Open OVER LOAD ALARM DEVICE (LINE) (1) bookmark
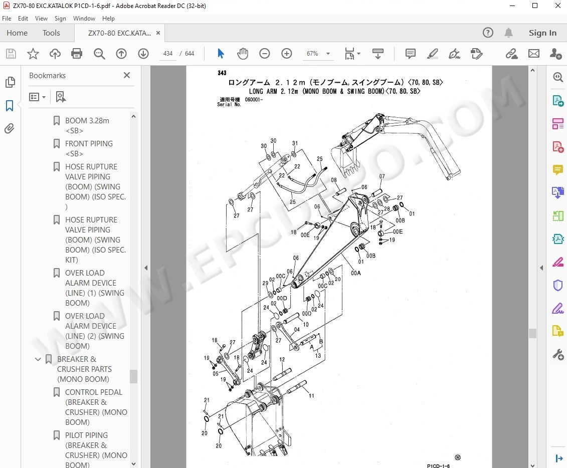This screenshot has height=468, width=567. click(95, 288)
